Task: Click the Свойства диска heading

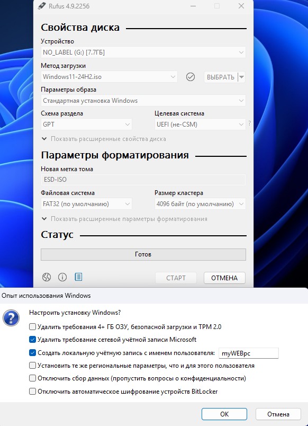Action: pos(80,28)
